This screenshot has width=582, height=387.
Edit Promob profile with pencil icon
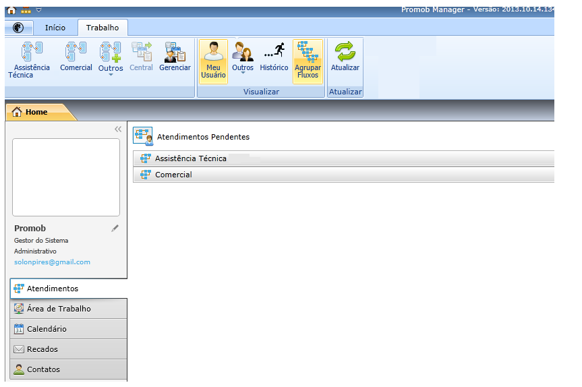click(x=115, y=228)
